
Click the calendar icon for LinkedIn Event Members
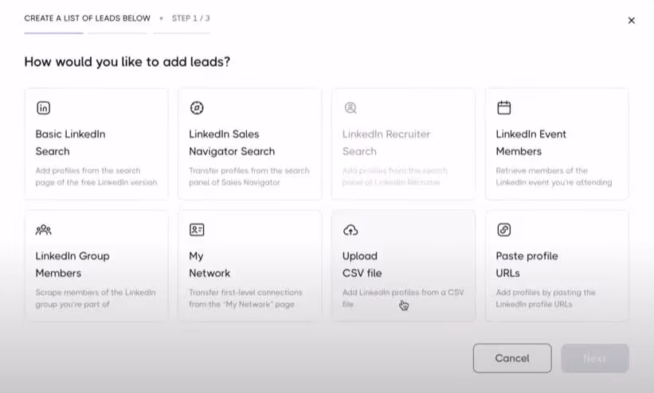(x=504, y=107)
